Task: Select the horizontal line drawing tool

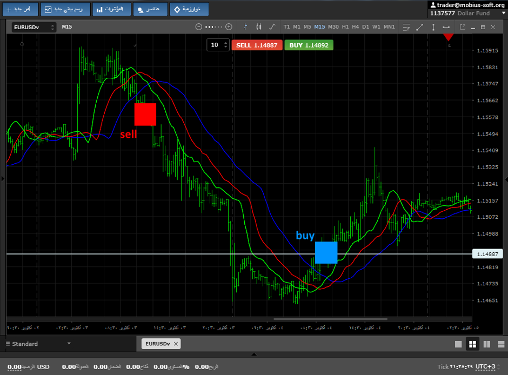Action: click(x=446, y=27)
